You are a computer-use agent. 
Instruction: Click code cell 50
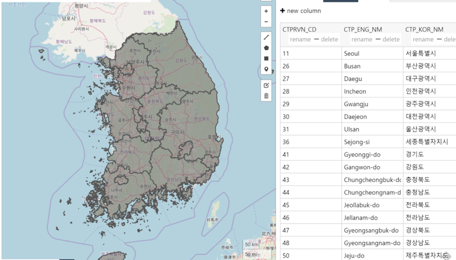coord(311,255)
